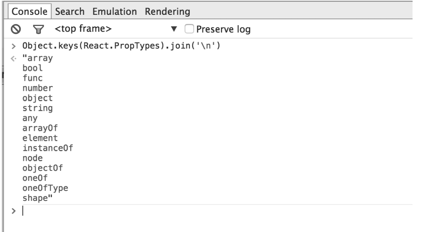This screenshot has width=427, height=232.
Task: Click into the console input field
Action: pyautogui.click(x=217, y=211)
